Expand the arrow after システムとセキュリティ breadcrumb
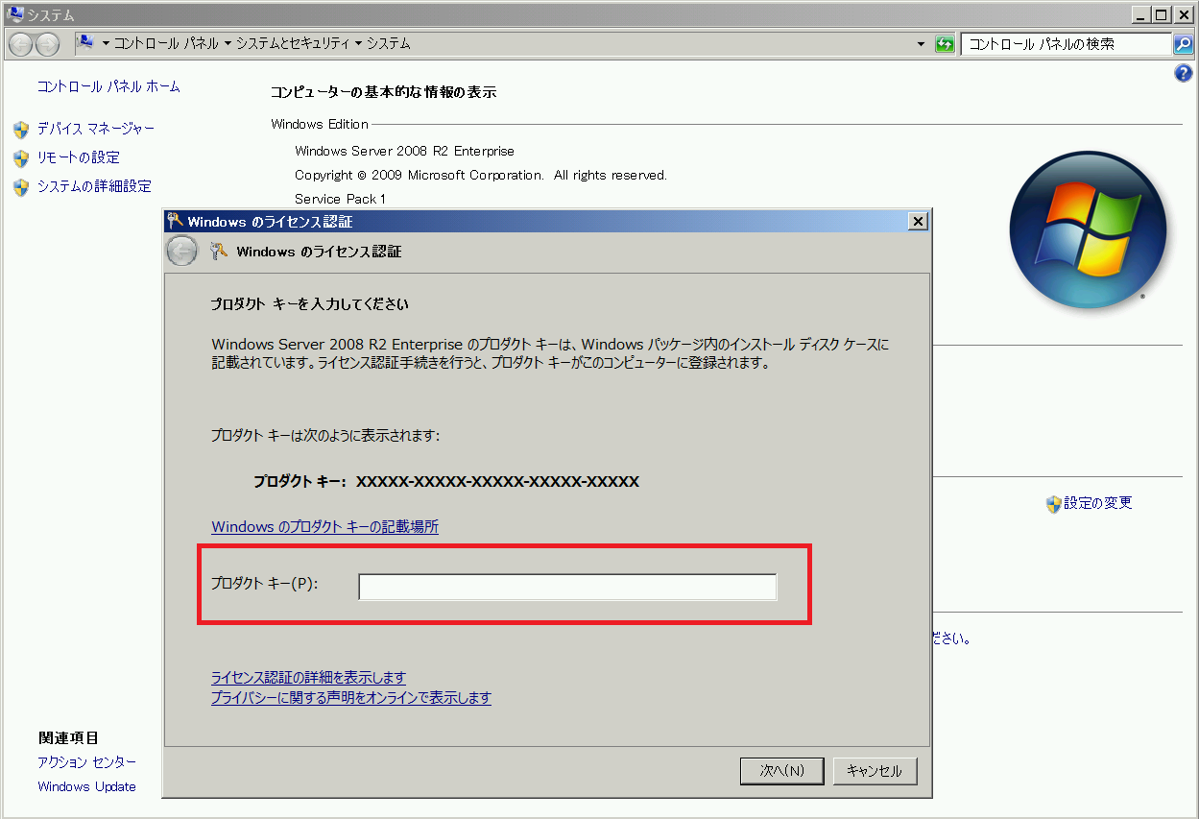The height and width of the screenshot is (819, 1199). (x=358, y=44)
